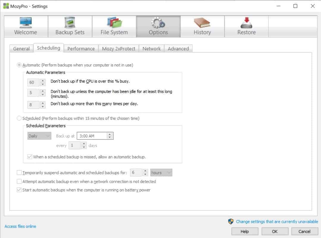The width and height of the screenshot is (321, 238).
Task: Decrease the suspend duration spinner
Action: pyautogui.click(x=145, y=174)
